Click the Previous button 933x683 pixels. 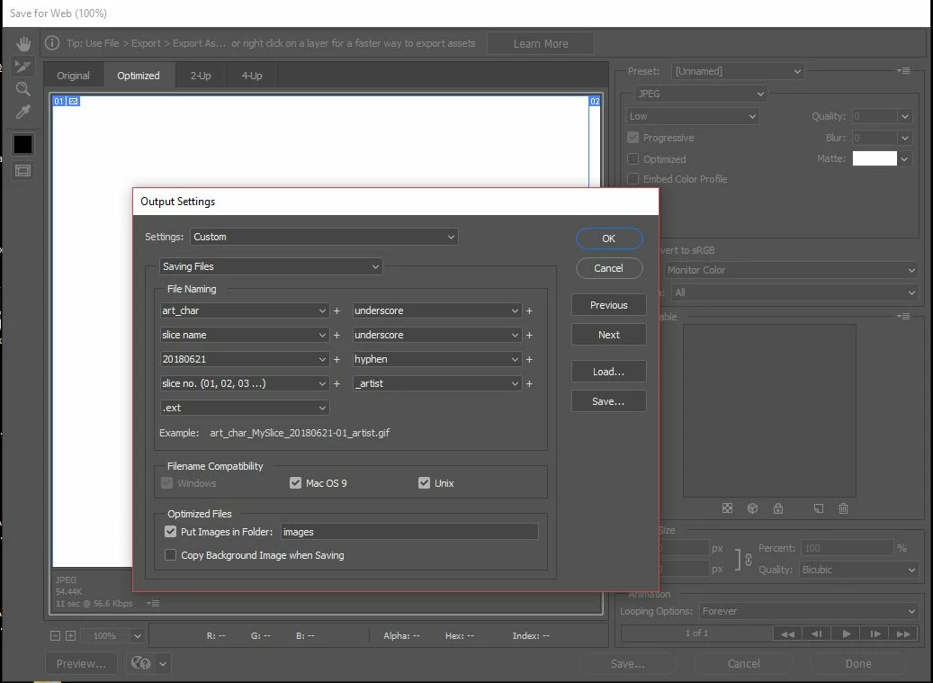609,305
